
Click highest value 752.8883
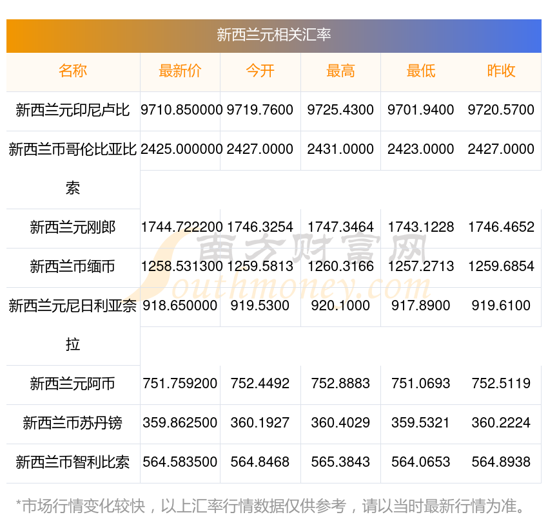[x=340, y=384]
